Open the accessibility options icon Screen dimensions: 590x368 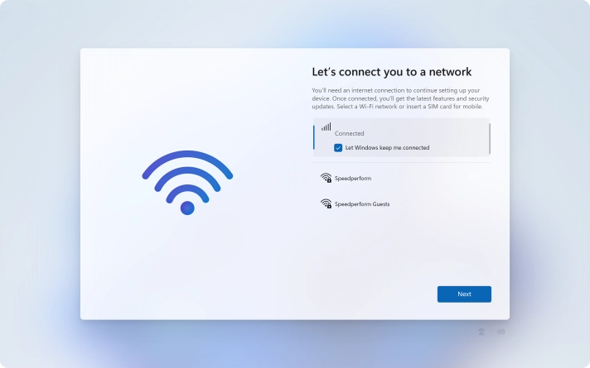click(x=481, y=332)
